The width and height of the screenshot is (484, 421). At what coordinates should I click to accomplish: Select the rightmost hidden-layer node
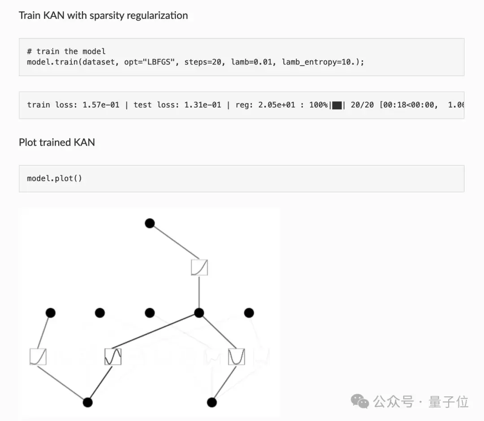pos(249,313)
